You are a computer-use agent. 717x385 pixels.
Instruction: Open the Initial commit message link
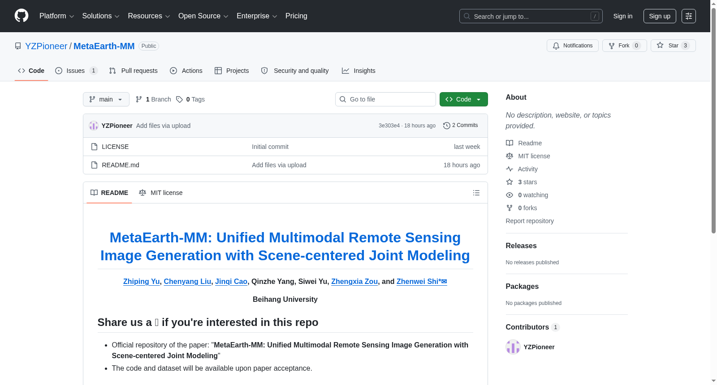coord(270,147)
